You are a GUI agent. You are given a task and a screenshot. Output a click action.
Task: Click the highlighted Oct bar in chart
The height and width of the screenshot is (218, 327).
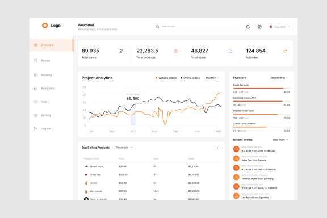pyautogui.click(x=133, y=115)
